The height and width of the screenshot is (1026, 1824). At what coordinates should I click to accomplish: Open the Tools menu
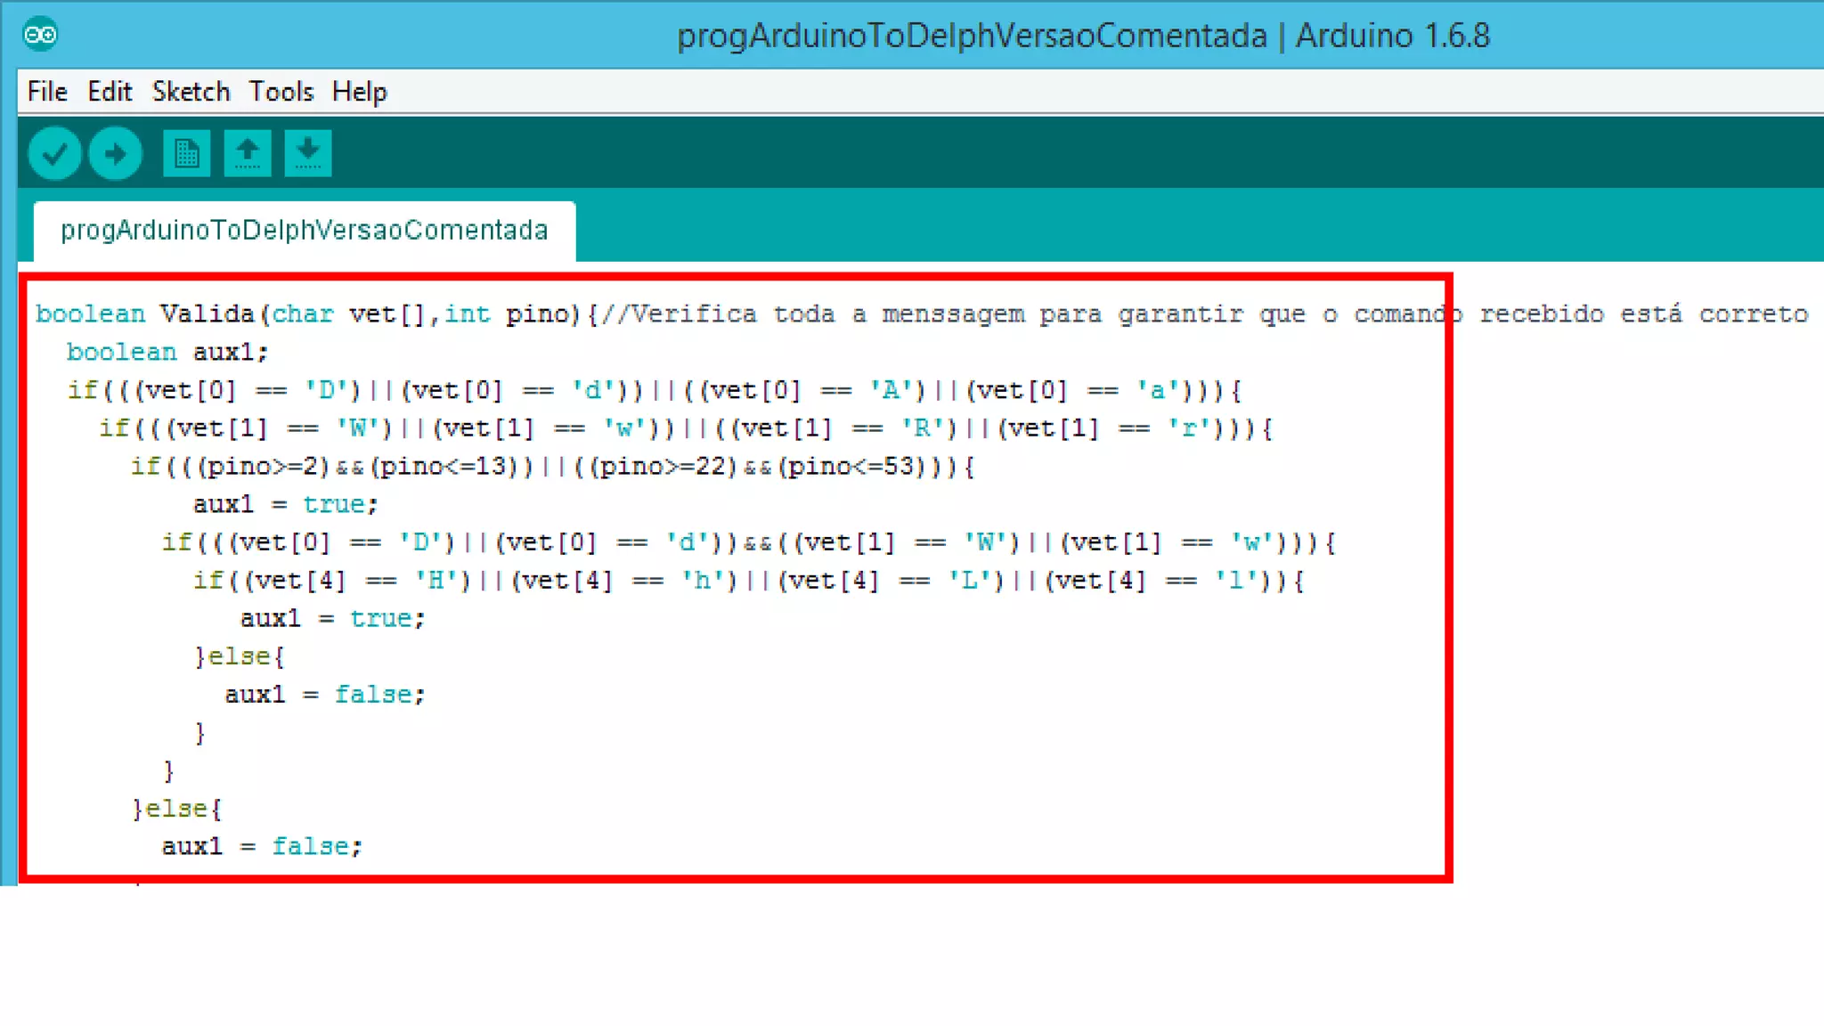point(281,92)
